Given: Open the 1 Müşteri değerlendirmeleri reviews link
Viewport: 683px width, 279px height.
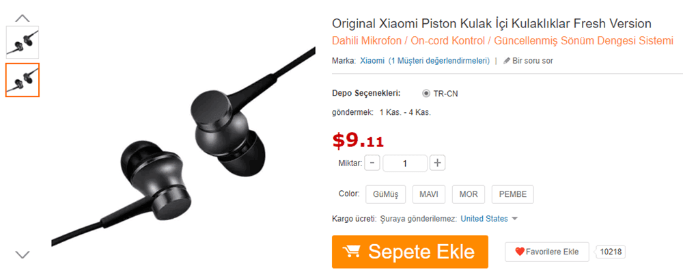Looking at the screenshot, I should click(439, 61).
